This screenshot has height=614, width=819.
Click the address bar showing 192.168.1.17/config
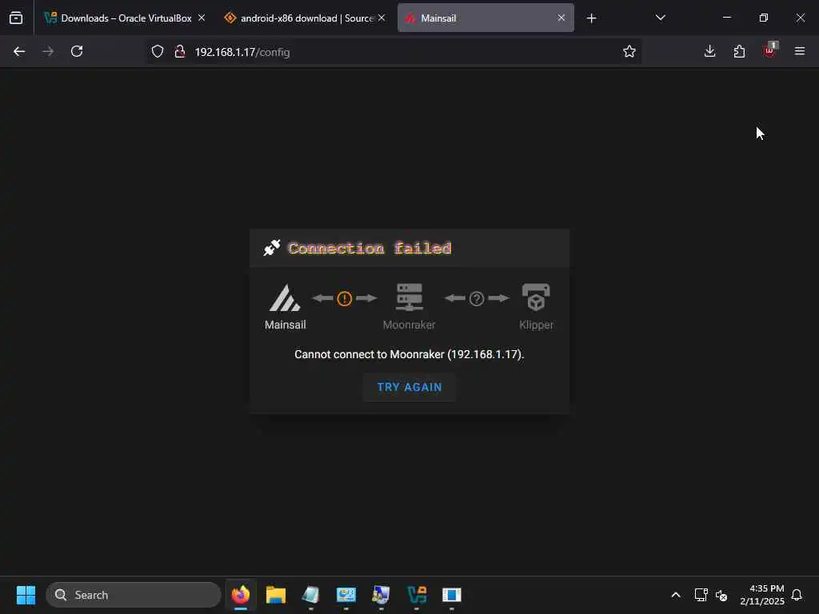coord(394,52)
